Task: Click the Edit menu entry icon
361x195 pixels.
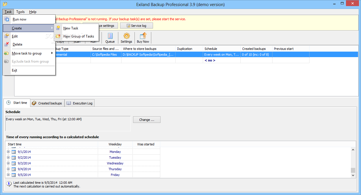Action: 7,36
